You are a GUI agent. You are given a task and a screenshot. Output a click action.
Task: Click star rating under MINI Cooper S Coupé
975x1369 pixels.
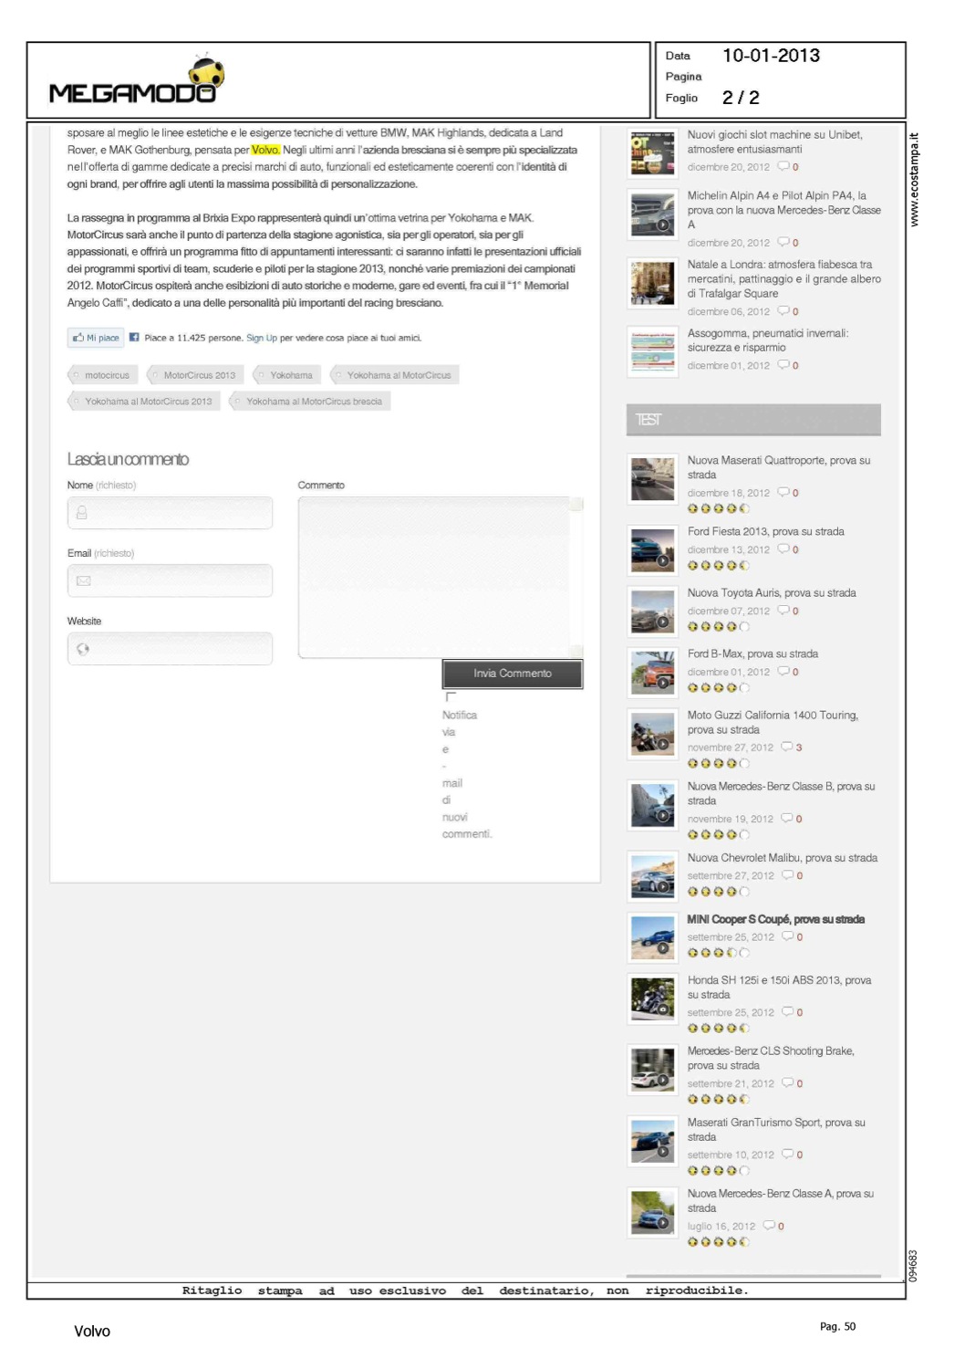tap(718, 953)
